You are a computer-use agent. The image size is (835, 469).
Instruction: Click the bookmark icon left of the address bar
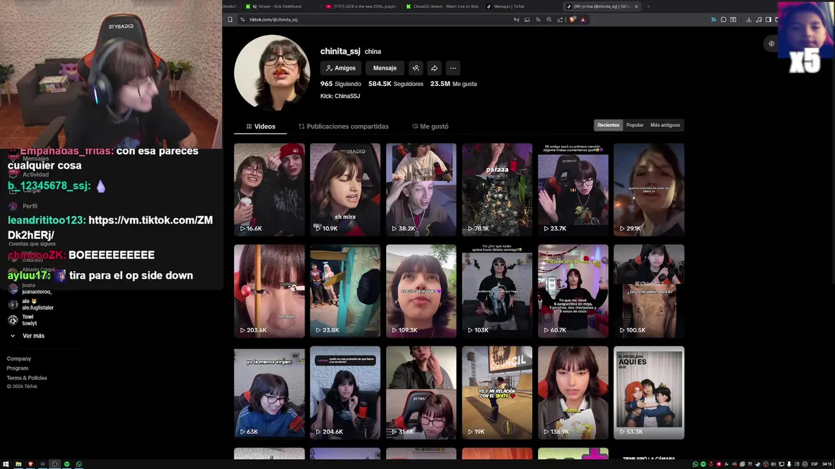pyautogui.click(x=230, y=20)
